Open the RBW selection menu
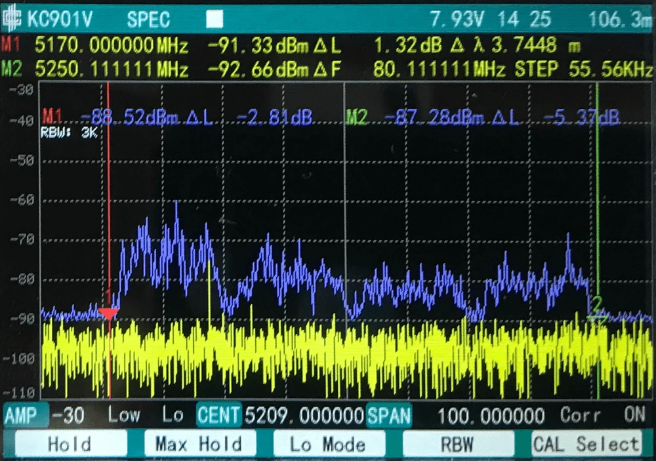The height and width of the screenshot is (461, 656). [458, 443]
